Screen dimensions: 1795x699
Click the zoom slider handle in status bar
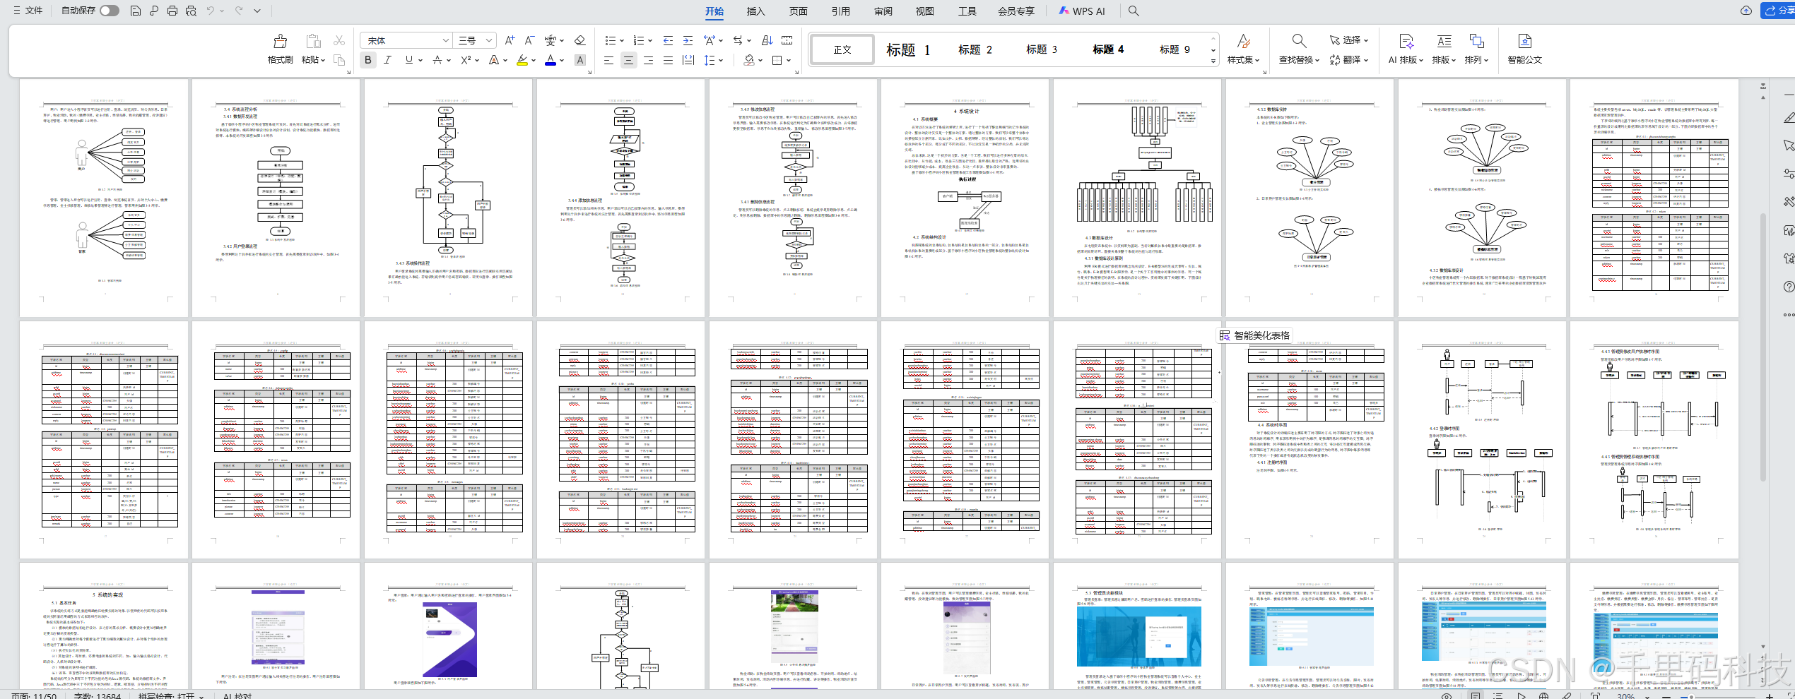pyautogui.click(x=1691, y=696)
